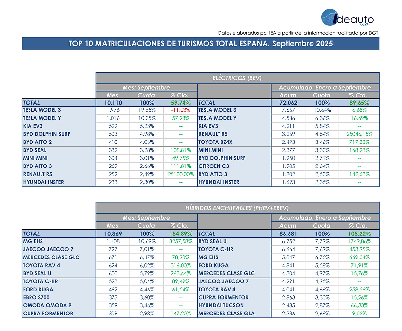Select MERCEDES CLASE GLC monthly value 671
This screenshot has width=402, height=331.
pyautogui.click(x=113, y=257)
